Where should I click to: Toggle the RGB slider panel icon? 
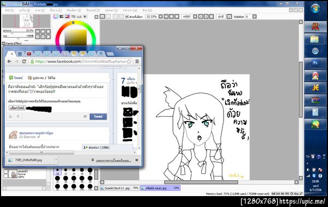click(x=61, y=16)
